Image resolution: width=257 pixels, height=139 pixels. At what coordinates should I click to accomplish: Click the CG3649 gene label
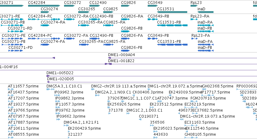click(x=155, y=3)
